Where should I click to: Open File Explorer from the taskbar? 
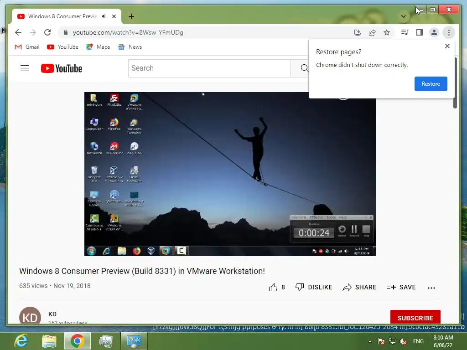click(x=49, y=341)
